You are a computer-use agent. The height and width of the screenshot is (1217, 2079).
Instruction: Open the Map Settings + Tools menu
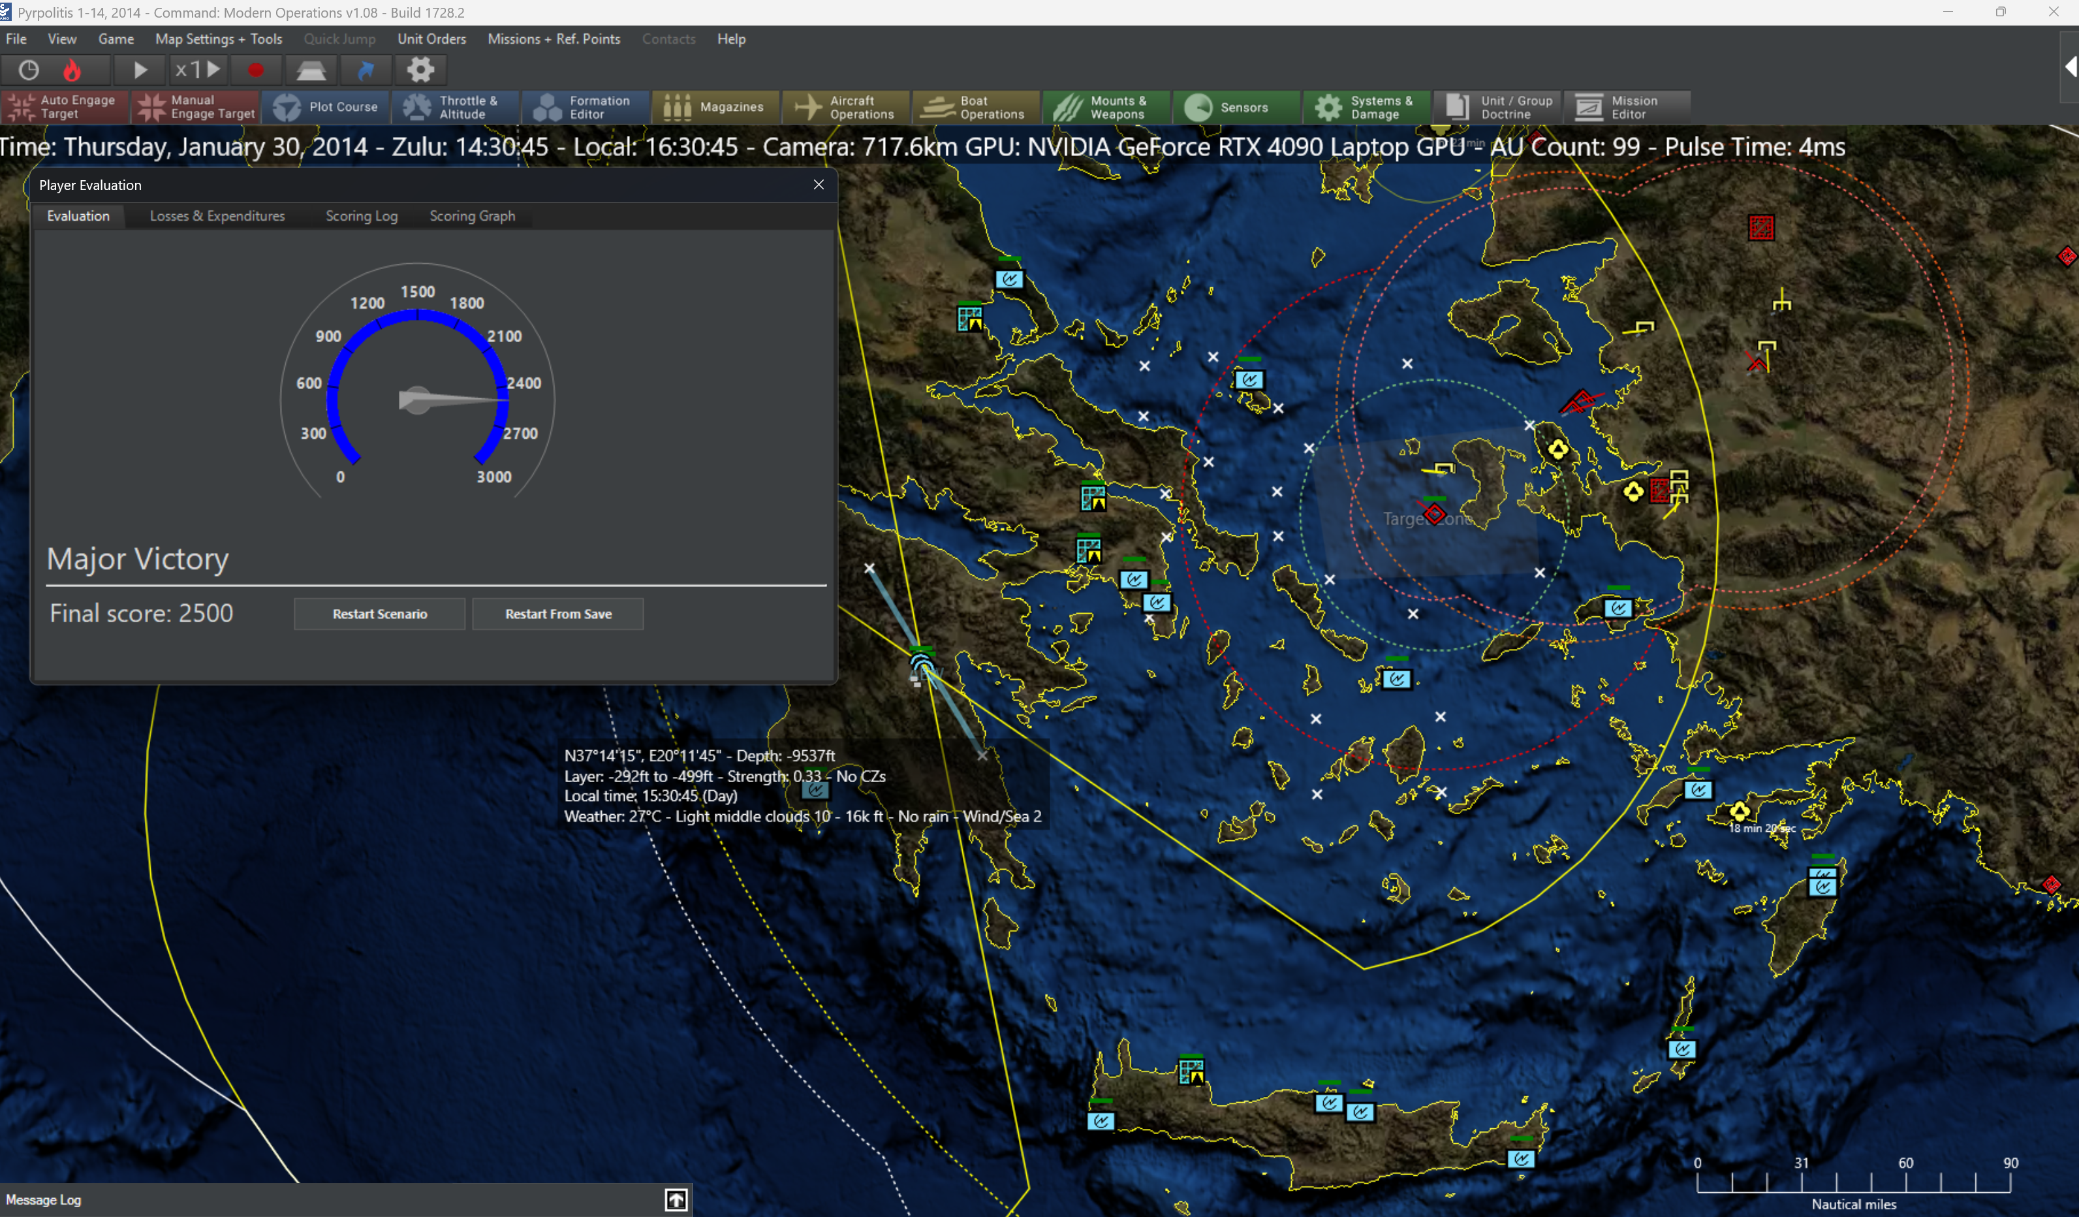[x=219, y=39]
